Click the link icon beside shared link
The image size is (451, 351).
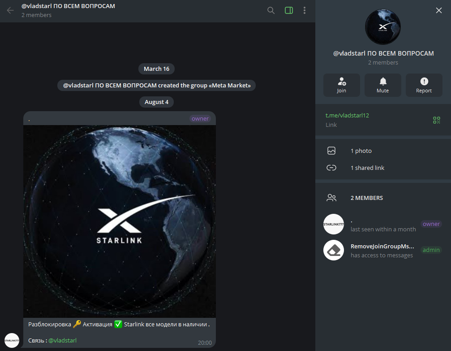(331, 168)
